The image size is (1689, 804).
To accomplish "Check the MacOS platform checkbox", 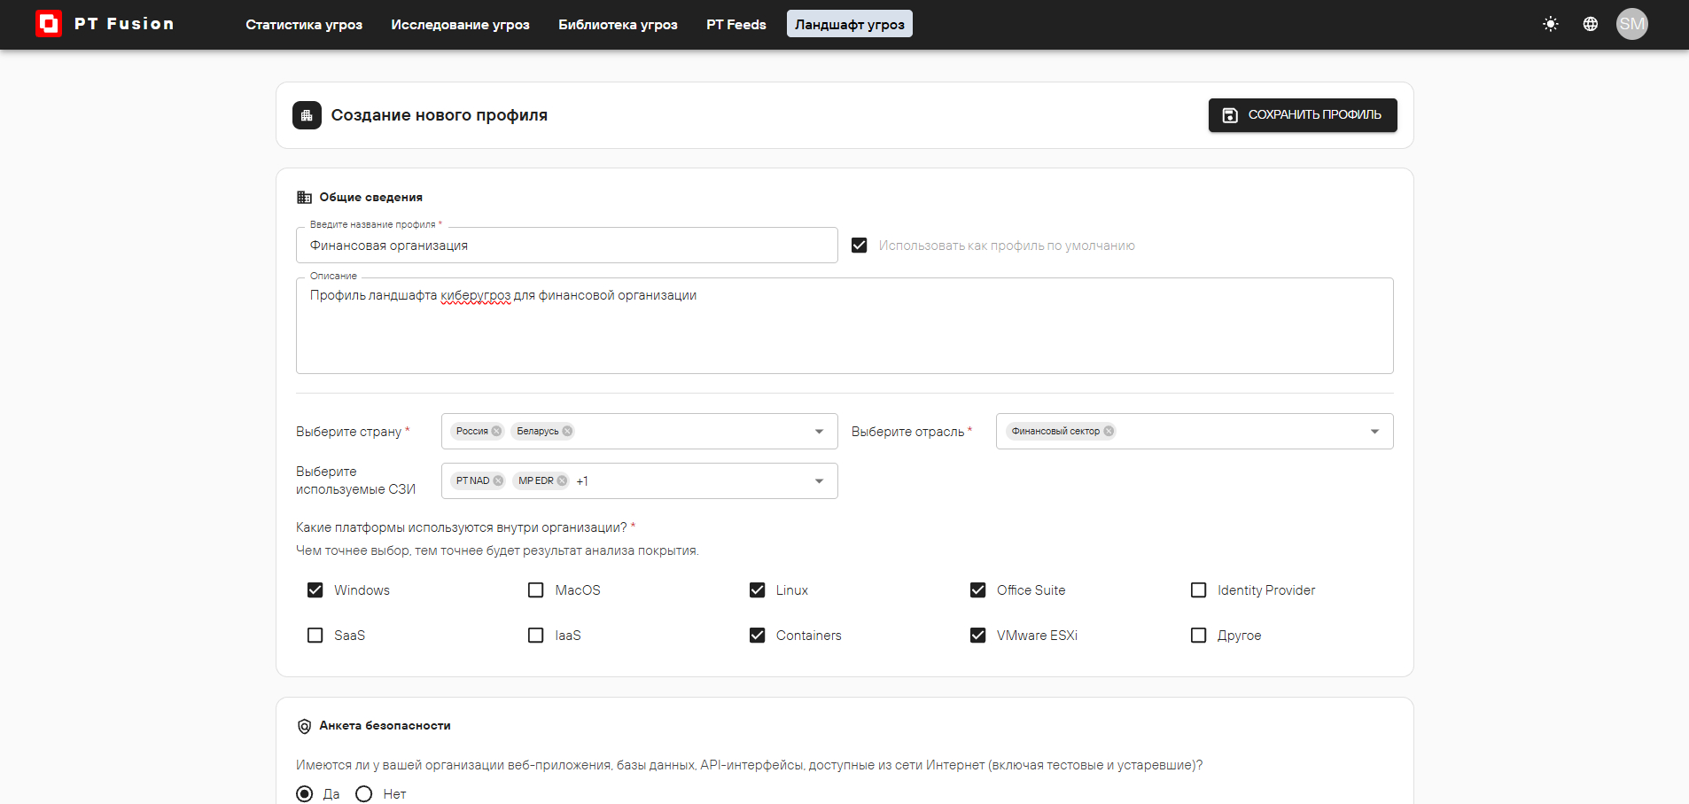I will coord(535,590).
